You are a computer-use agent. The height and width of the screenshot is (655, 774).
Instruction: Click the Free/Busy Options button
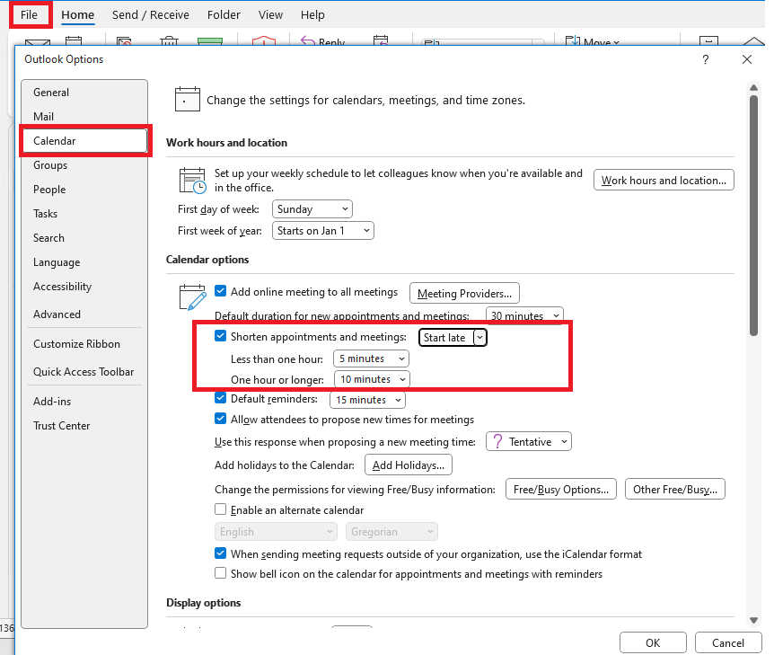(561, 489)
